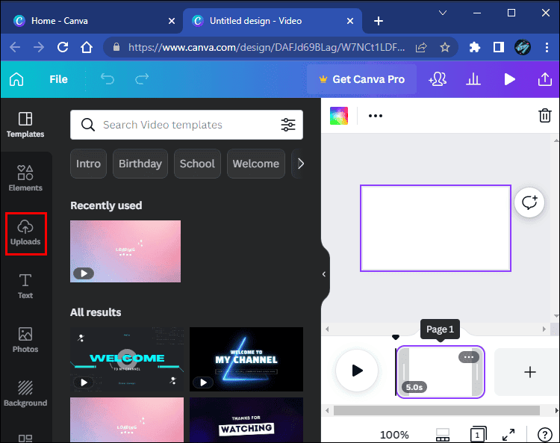Open the search filter options icon
The image size is (560, 443).
287,125
